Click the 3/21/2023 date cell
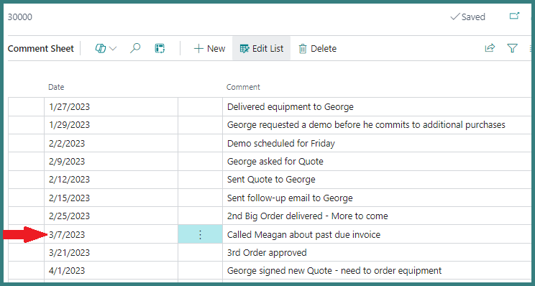The height and width of the screenshot is (286, 535). (111, 252)
